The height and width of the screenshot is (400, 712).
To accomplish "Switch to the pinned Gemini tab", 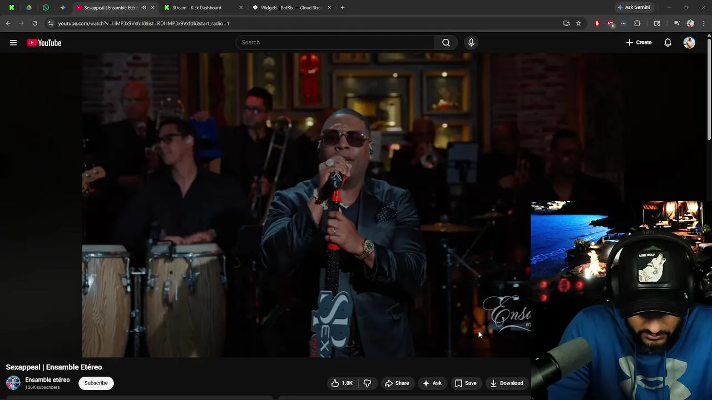I will [62, 8].
